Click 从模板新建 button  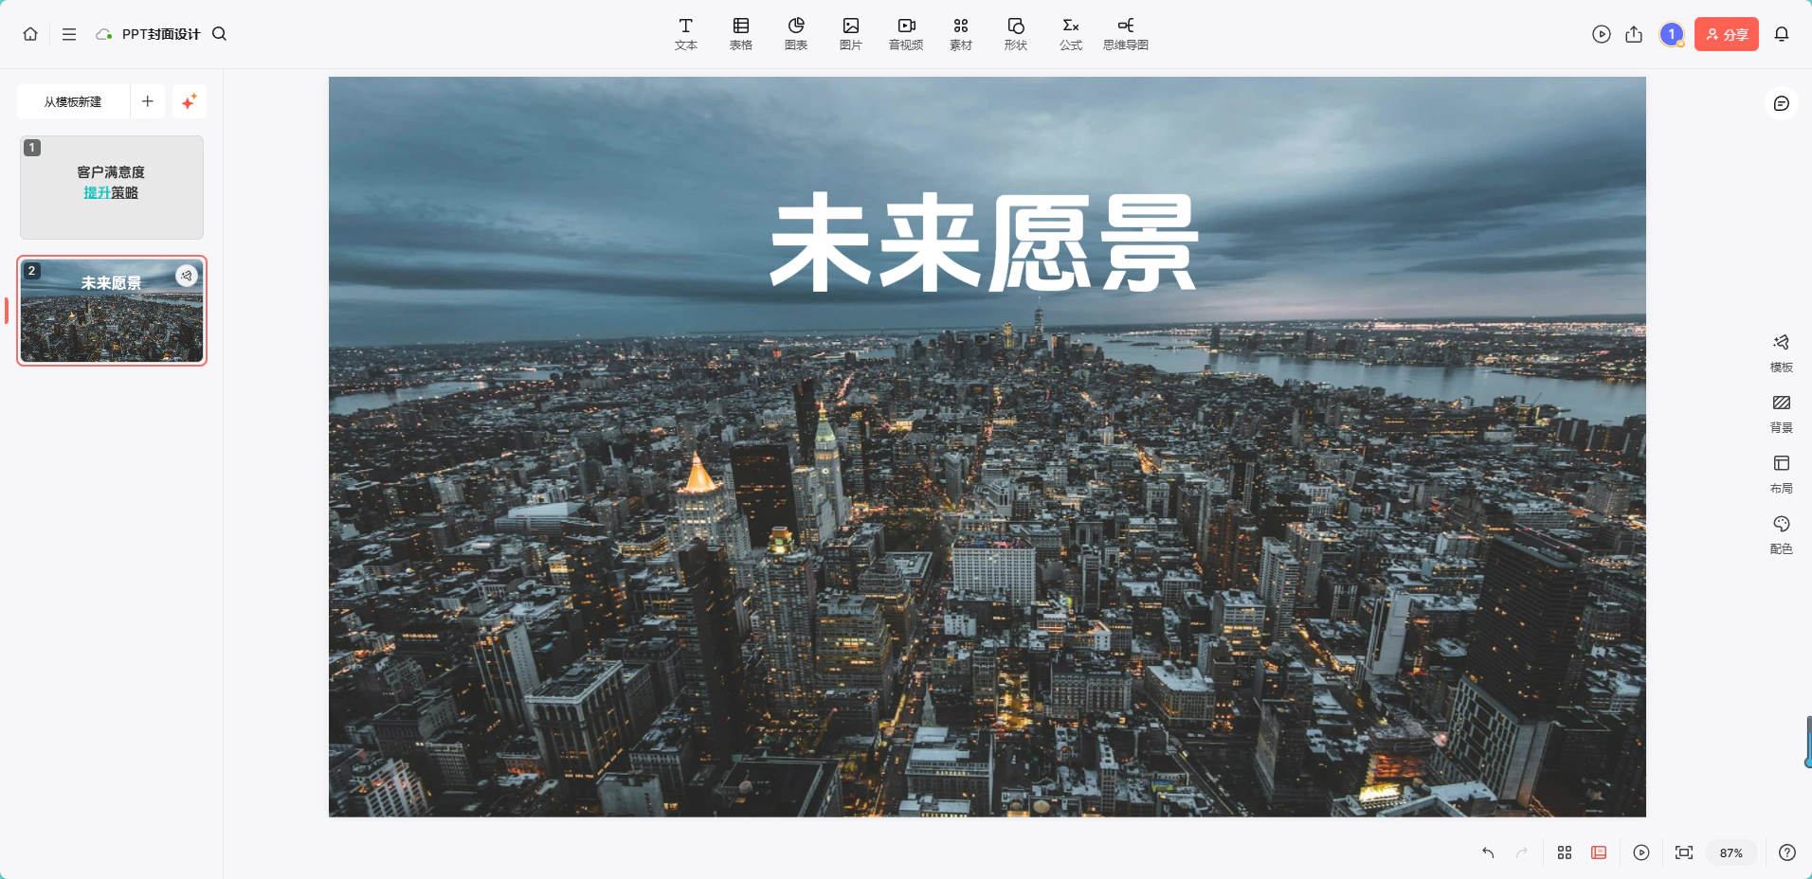tap(73, 101)
